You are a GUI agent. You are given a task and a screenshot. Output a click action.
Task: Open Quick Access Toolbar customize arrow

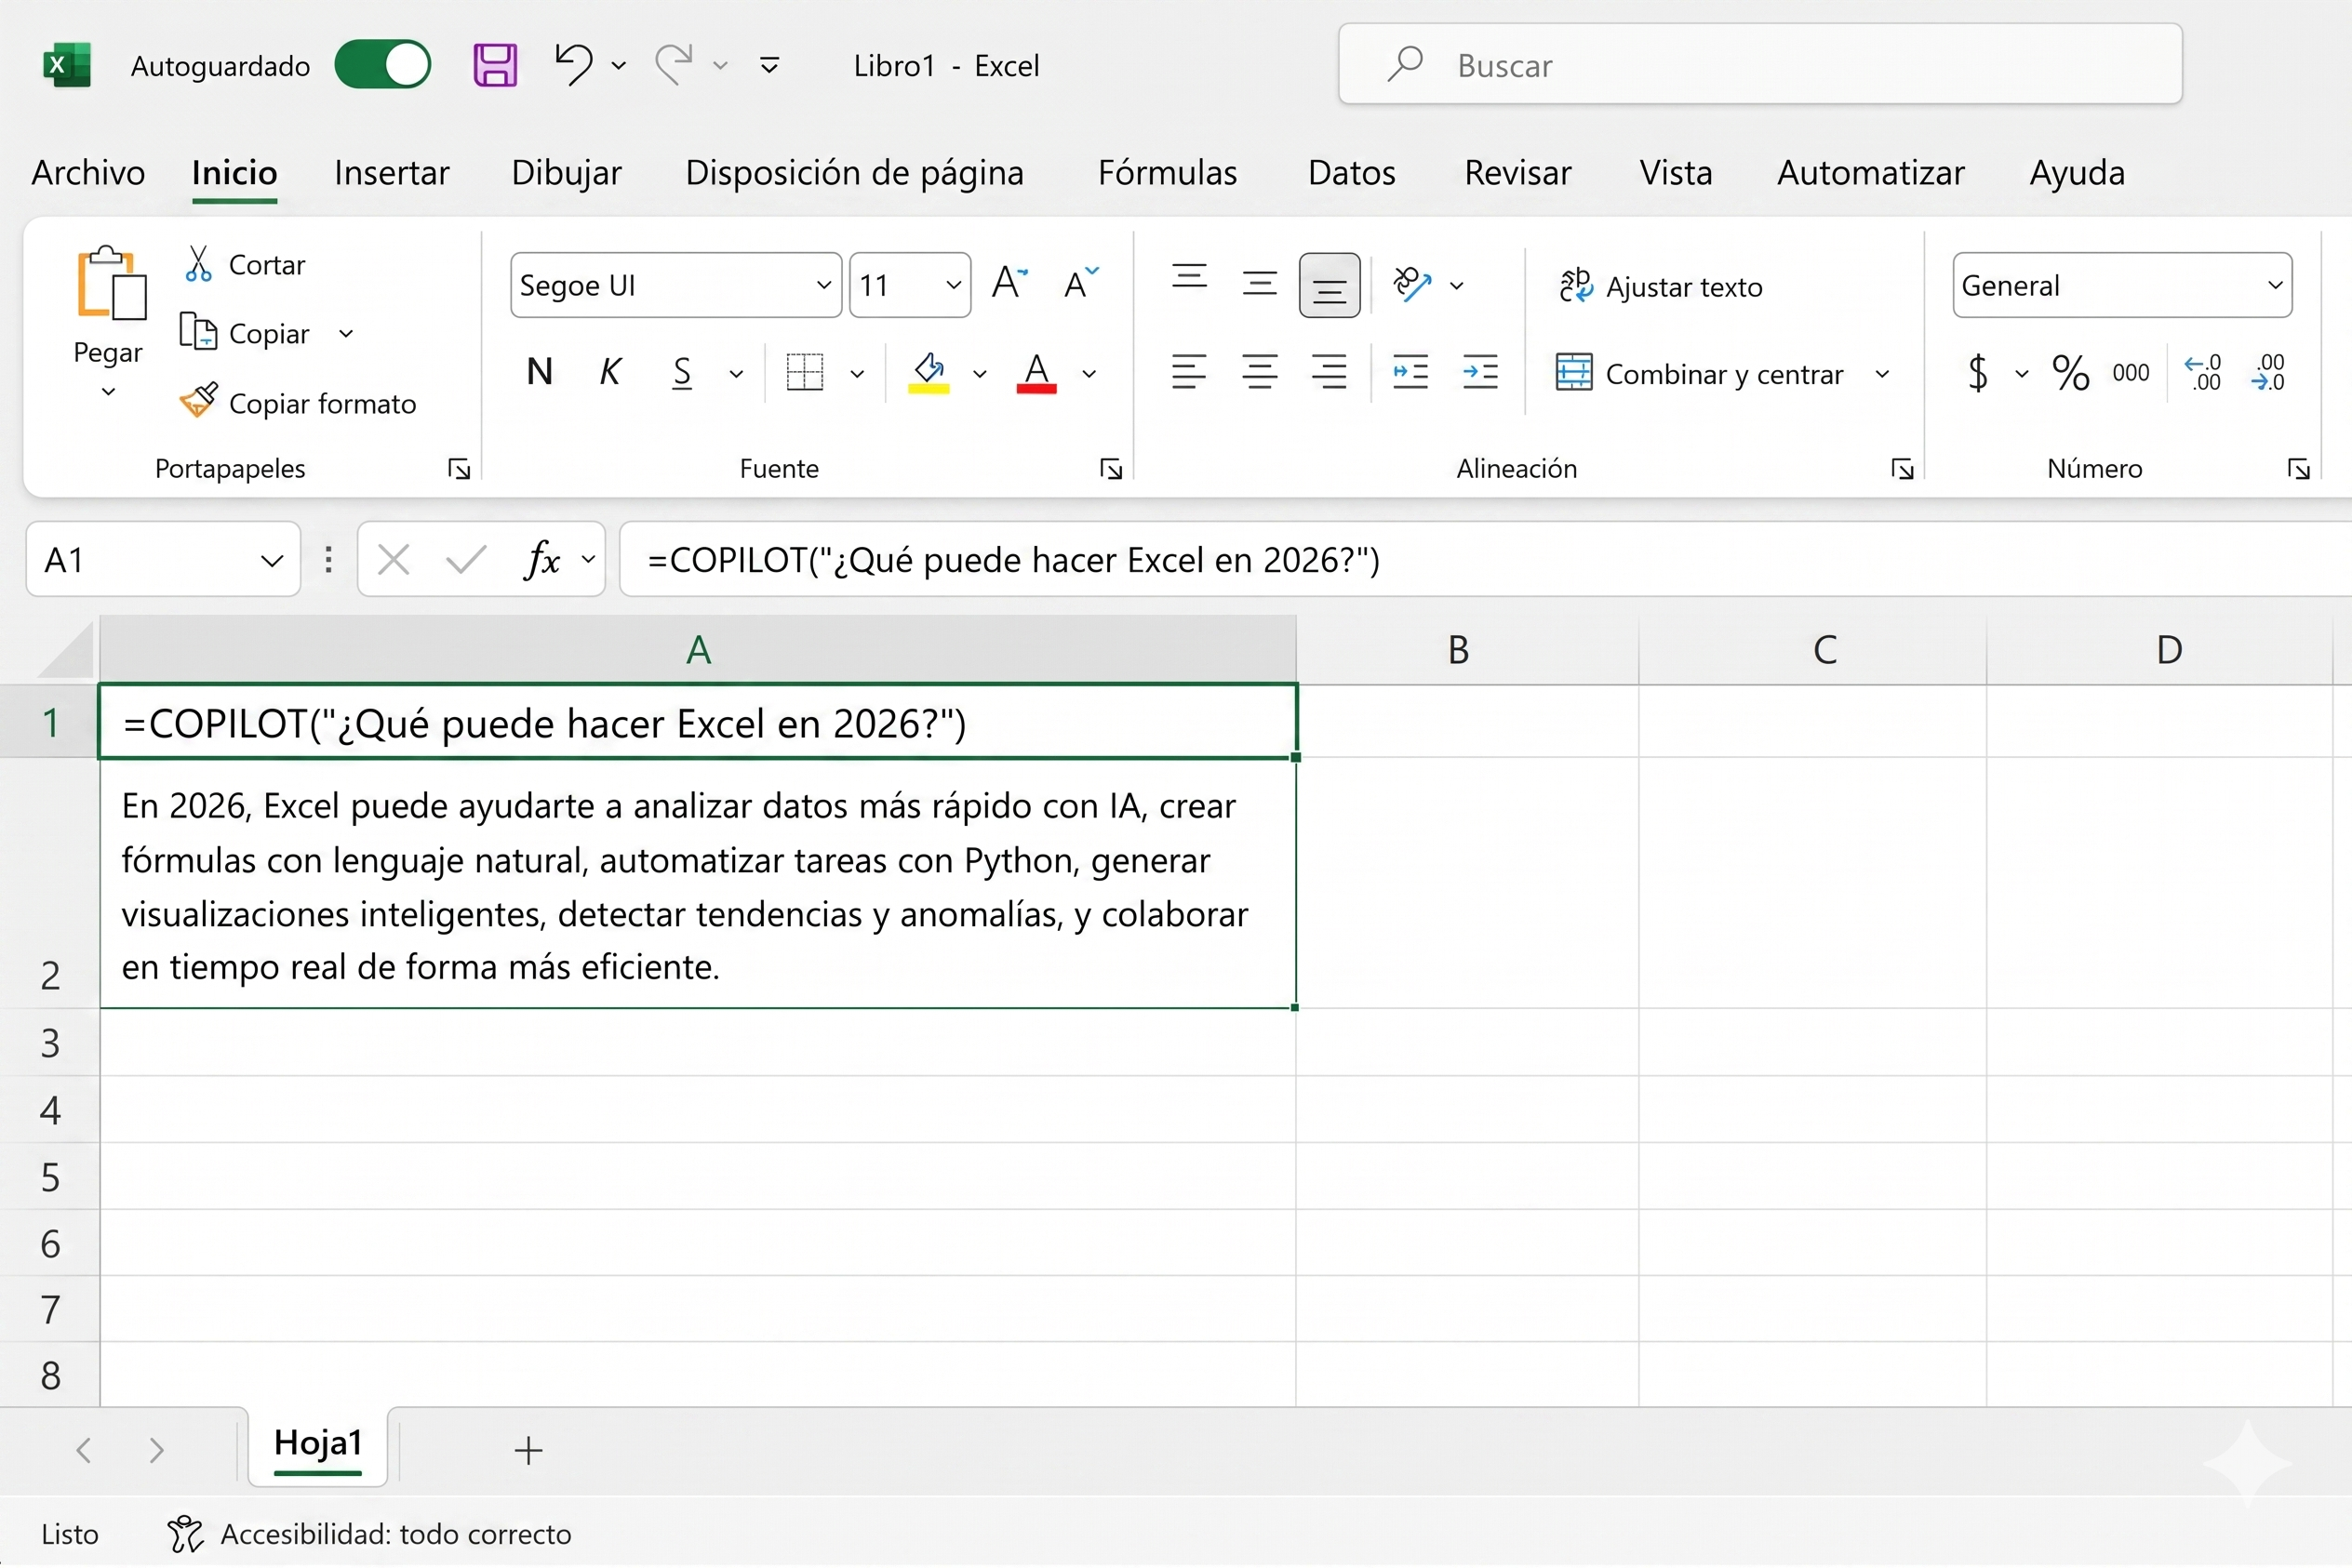(x=769, y=65)
